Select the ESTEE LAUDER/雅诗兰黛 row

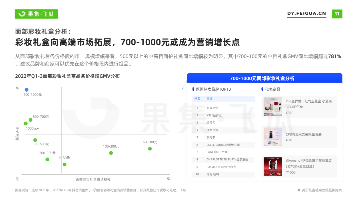(x=224, y=145)
